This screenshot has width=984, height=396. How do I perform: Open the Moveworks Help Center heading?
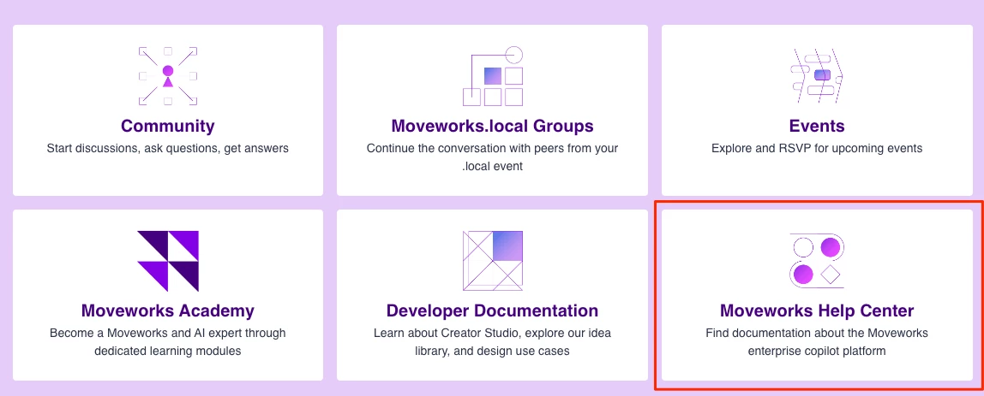pyautogui.click(x=817, y=310)
